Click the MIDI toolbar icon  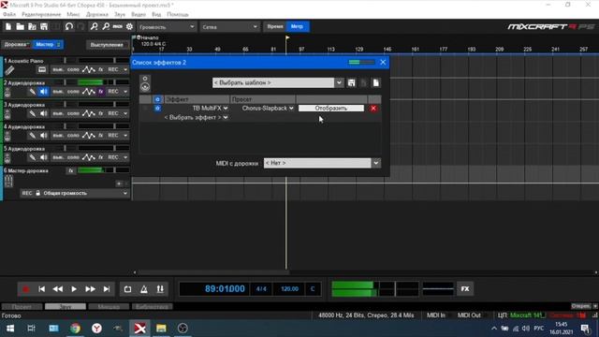tap(118, 27)
